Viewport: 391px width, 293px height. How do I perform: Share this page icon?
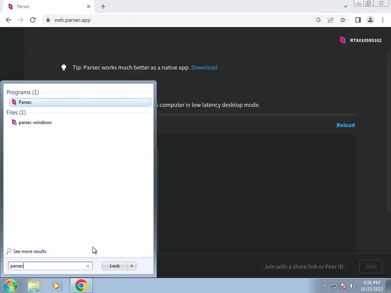point(331,20)
